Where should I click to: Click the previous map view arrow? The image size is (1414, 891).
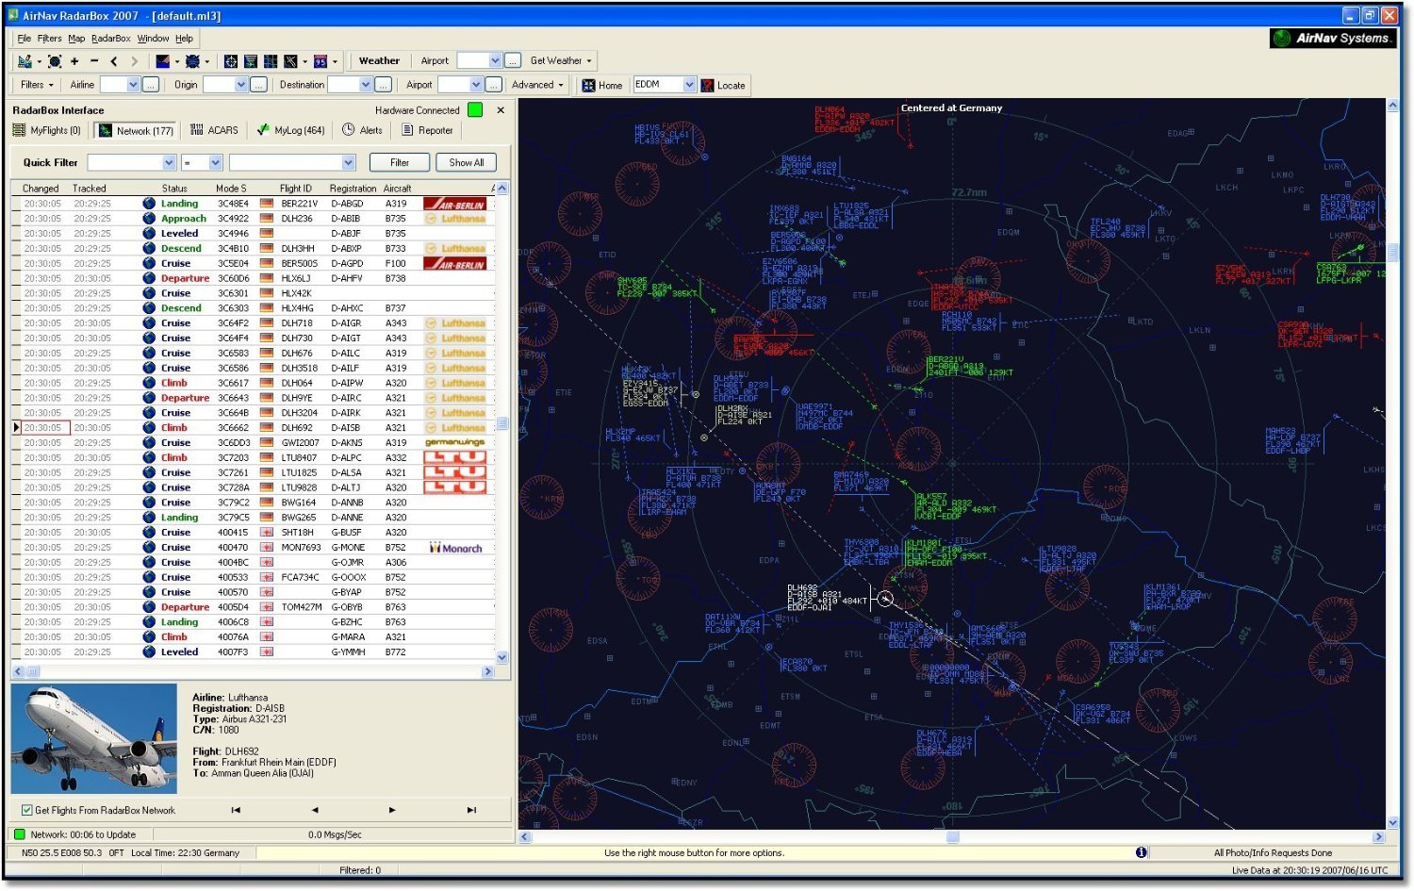114,61
